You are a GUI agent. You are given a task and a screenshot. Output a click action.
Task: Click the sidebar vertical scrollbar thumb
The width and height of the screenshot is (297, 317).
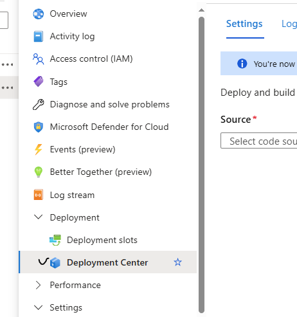(x=201, y=165)
